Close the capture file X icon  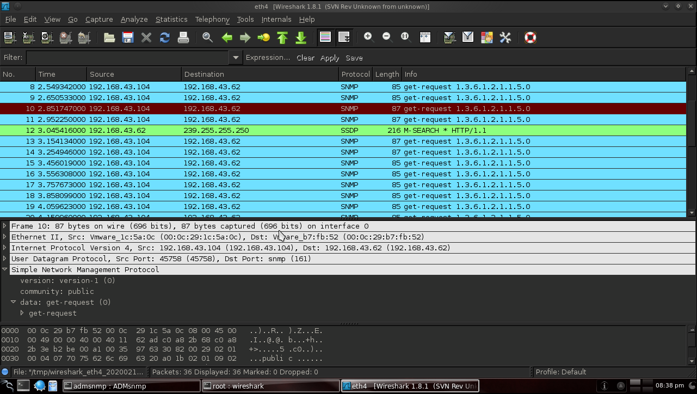tap(146, 38)
